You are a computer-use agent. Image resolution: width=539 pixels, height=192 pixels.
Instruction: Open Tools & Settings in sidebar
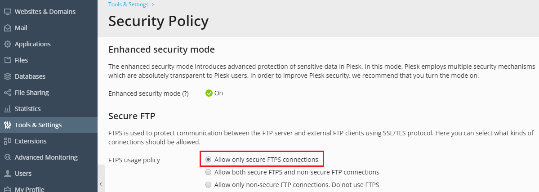tap(38, 125)
